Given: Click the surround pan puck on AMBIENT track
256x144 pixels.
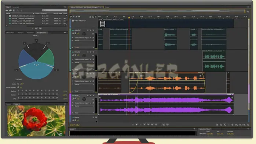Looking at the screenshot, I should 84,34.
